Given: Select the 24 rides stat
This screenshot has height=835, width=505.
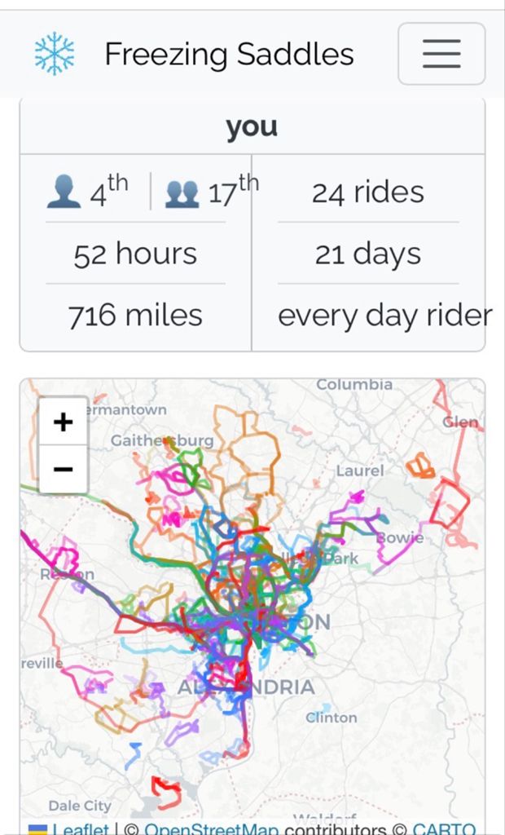Looking at the screenshot, I should 368,192.
